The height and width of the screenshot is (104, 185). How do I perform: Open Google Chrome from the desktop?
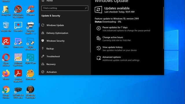tap(6, 92)
